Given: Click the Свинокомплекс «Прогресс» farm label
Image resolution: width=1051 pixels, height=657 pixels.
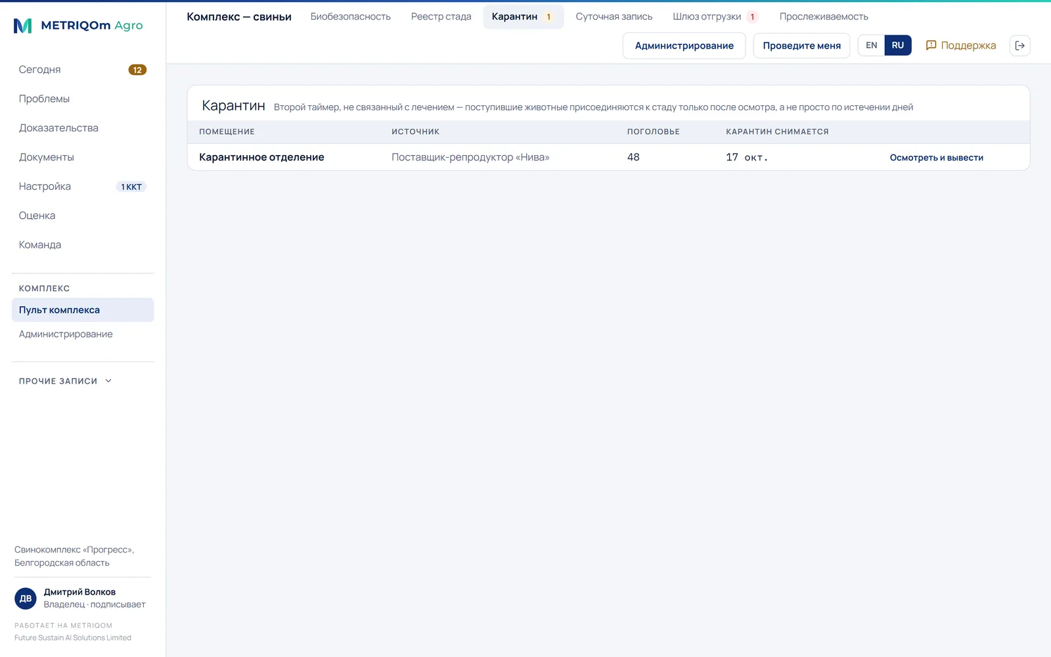Looking at the screenshot, I should [x=74, y=556].
